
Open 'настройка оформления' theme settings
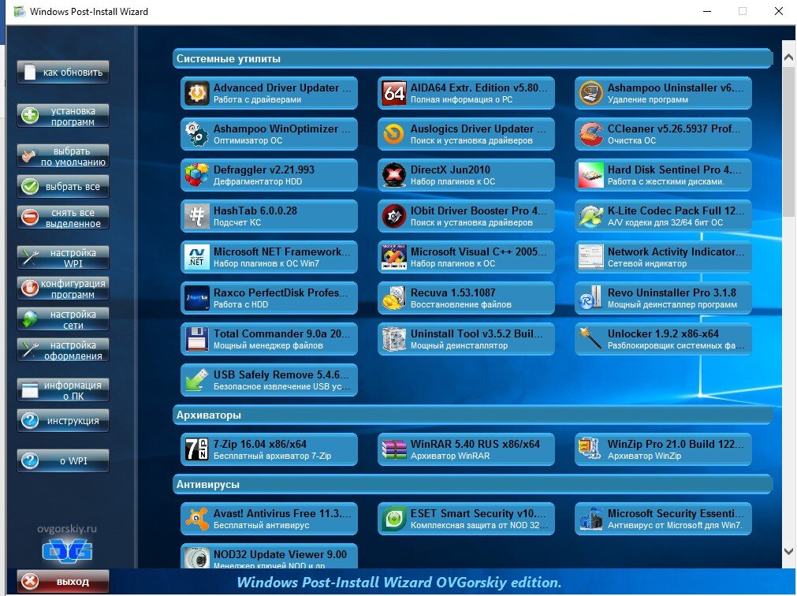63,350
